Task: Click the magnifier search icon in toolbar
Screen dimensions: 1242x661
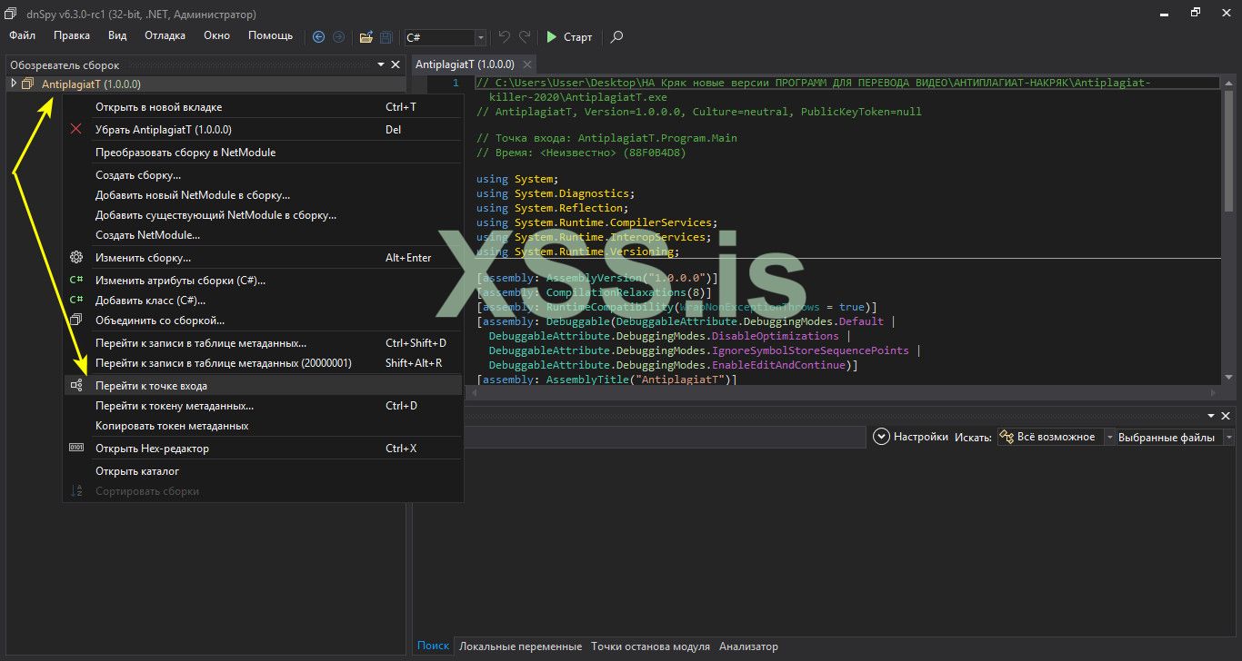Action: 616,37
